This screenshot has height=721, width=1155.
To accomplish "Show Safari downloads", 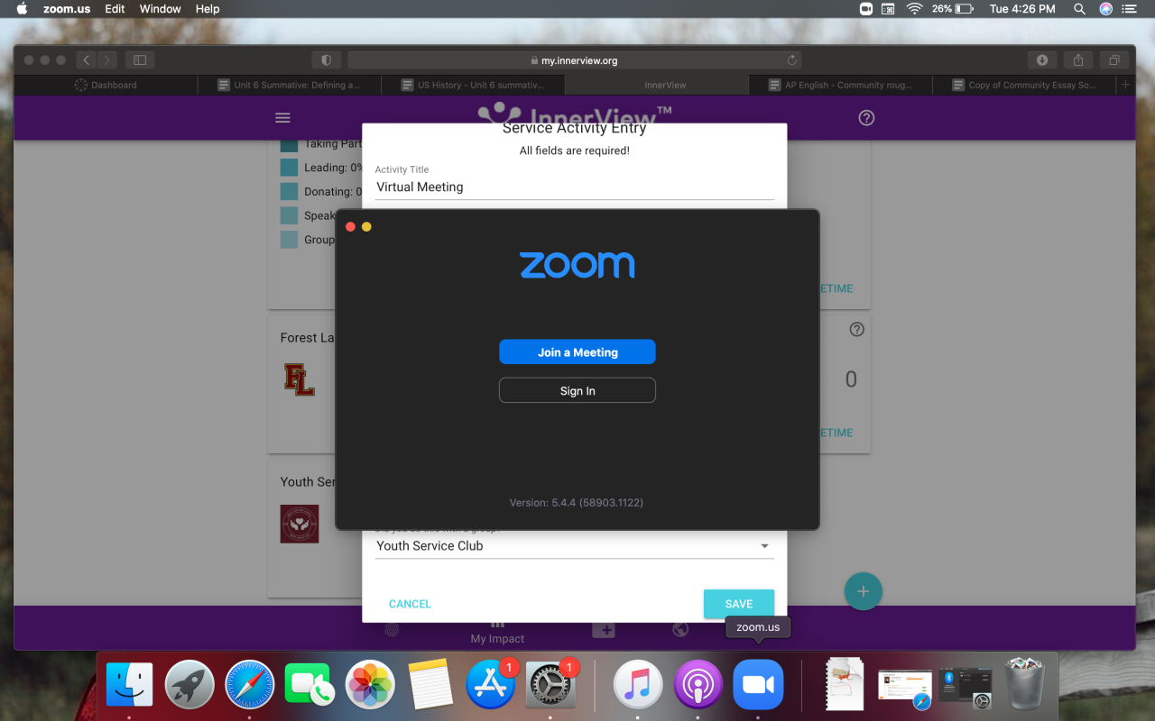I will [1042, 60].
